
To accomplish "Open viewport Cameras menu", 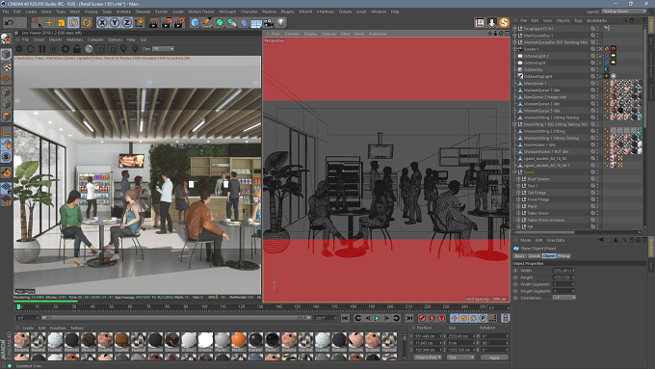I will coord(292,34).
